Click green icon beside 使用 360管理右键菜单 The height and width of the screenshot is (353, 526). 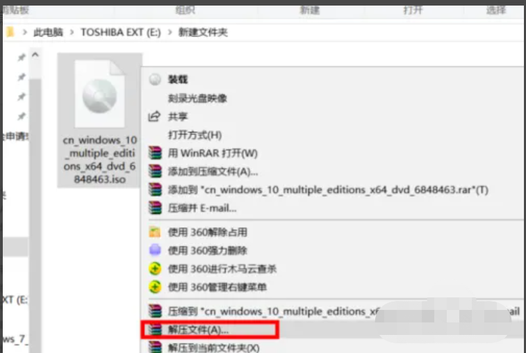click(x=155, y=287)
